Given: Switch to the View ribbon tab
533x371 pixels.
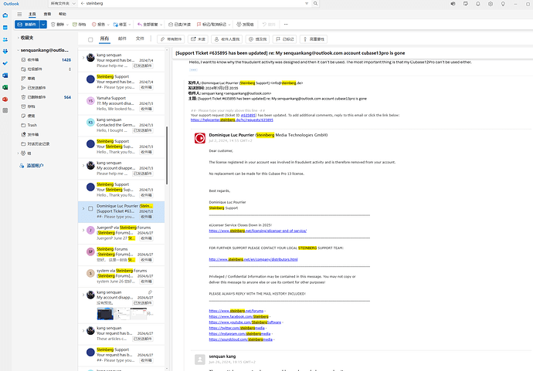Looking at the screenshot, I should [47, 14].
